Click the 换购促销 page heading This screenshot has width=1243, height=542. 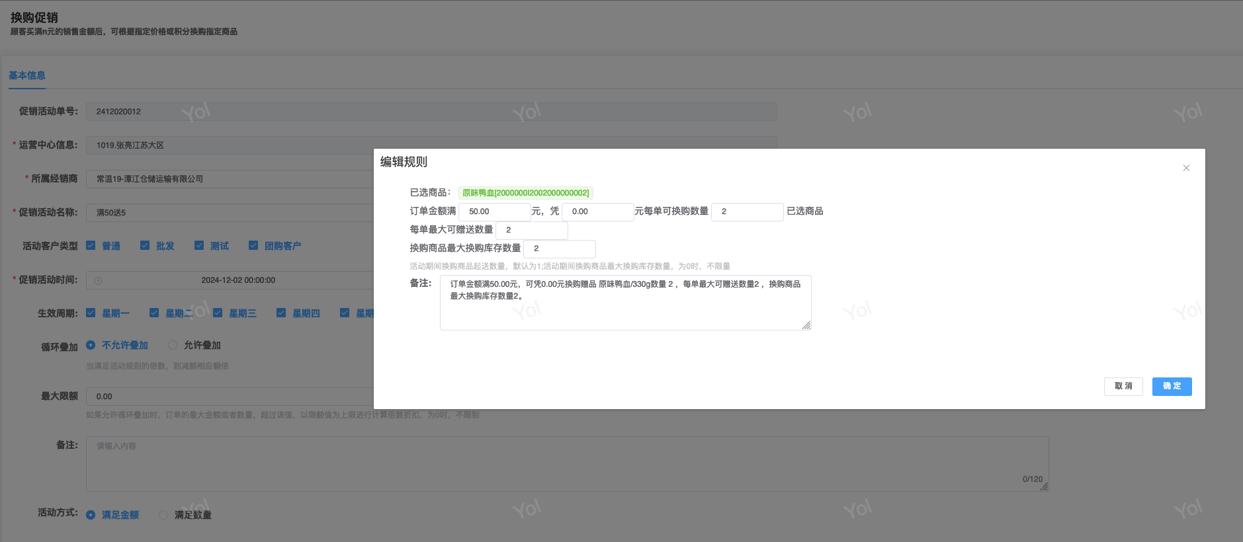(x=34, y=18)
